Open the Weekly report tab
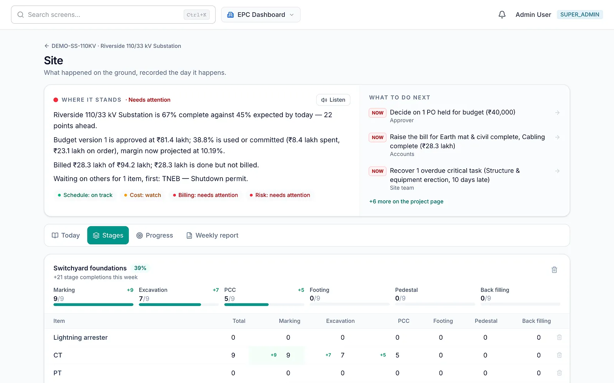 pyautogui.click(x=212, y=235)
